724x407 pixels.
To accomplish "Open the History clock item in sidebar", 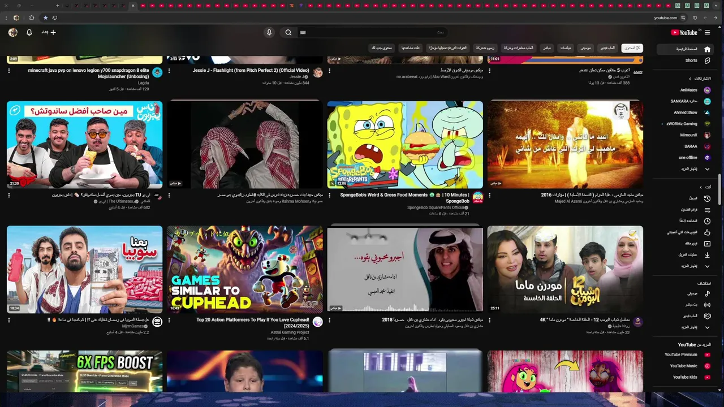I will tap(707, 198).
